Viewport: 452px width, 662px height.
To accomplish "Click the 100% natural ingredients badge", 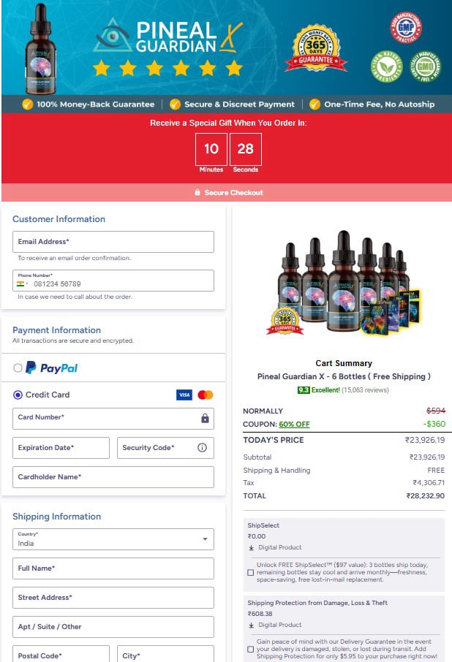I will [386, 66].
